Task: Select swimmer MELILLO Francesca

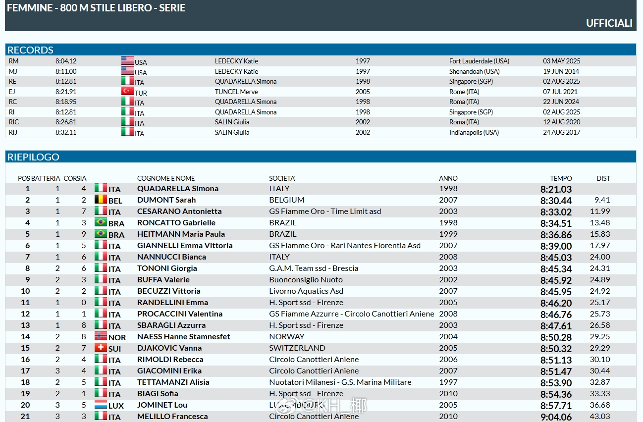Action: [172, 416]
